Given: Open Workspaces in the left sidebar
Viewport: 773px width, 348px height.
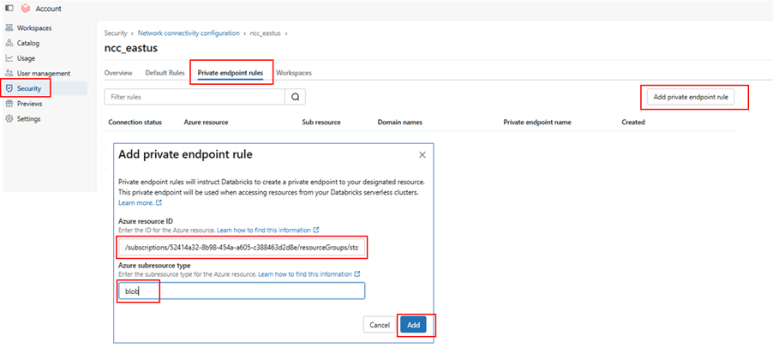Looking at the screenshot, I should click(34, 28).
